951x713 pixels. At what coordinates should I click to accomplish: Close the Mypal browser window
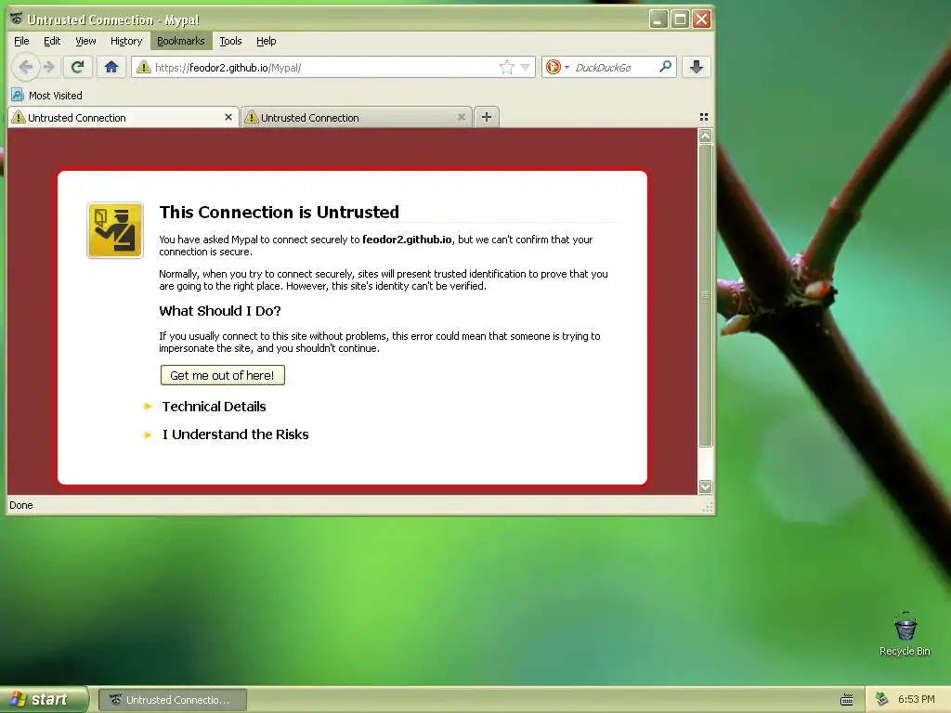(702, 19)
